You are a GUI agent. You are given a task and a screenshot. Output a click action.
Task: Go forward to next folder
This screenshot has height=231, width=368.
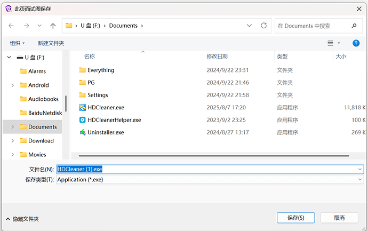(x=27, y=26)
